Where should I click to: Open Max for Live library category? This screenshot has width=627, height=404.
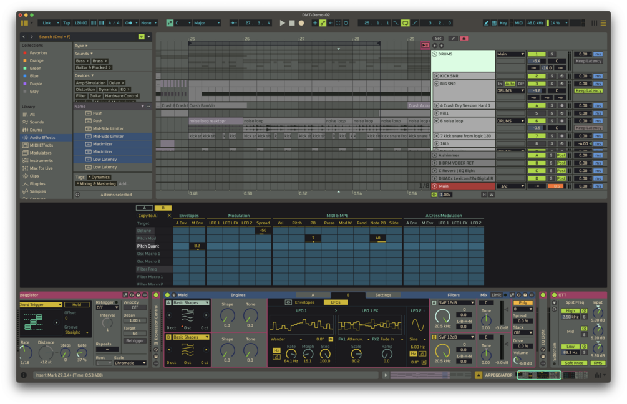coord(41,168)
